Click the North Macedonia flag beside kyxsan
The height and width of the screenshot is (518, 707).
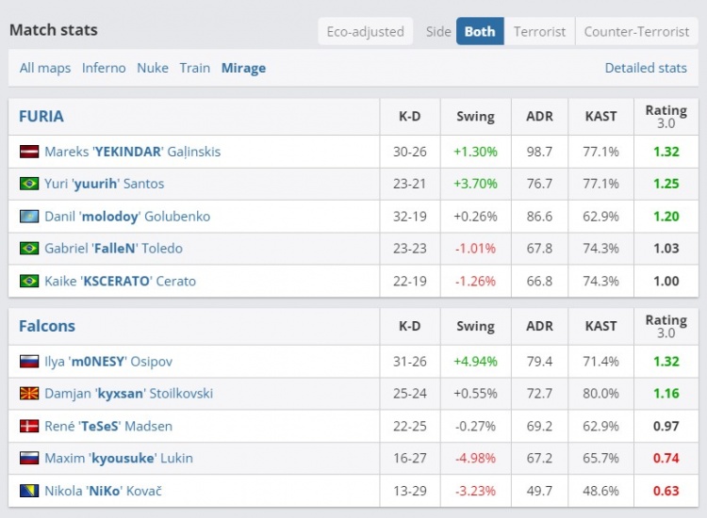(x=29, y=394)
